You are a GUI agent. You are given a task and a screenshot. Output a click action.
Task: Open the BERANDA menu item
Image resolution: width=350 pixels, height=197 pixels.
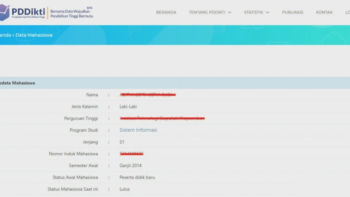pyautogui.click(x=166, y=12)
